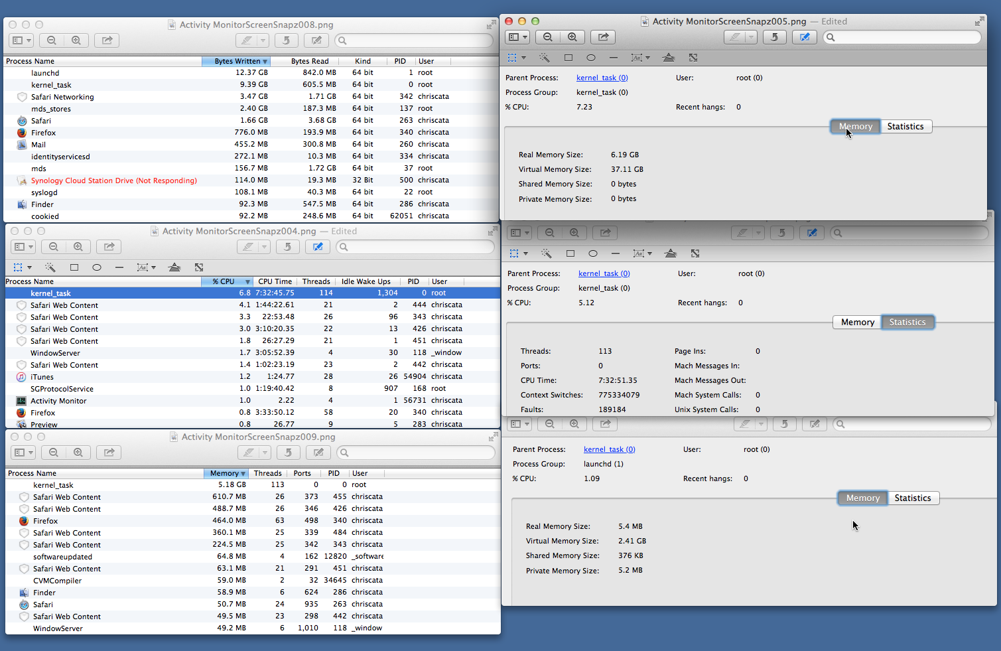Click the rotate icon in ScreenSnapz005 toolbar
Image resolution: width=1001 pixels, height=651 pixels.
(774, 36)
